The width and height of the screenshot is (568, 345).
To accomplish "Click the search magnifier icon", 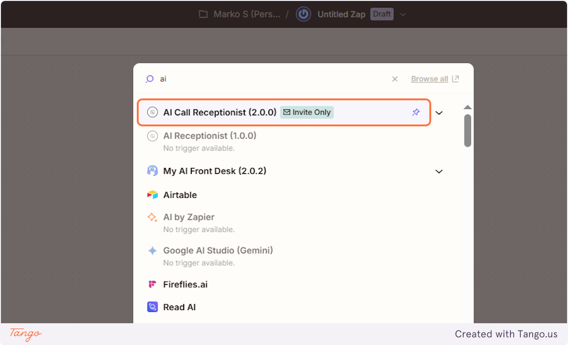I will click(x=150, y=79).
